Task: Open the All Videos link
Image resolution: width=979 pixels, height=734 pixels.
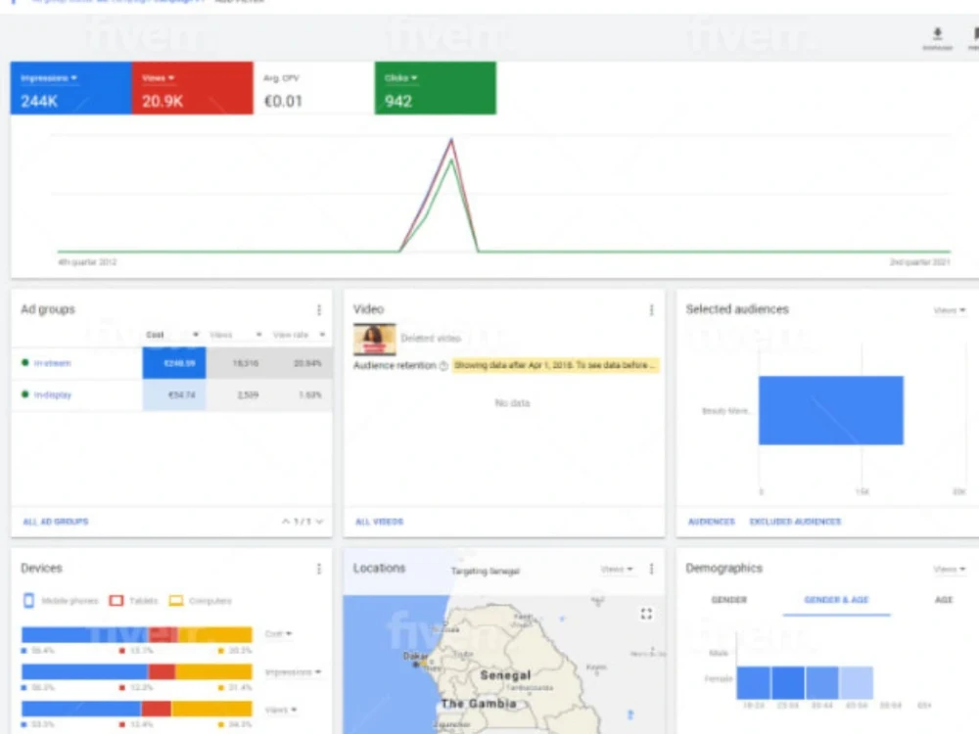Action: pyautogui.click(x=380, y=522)
